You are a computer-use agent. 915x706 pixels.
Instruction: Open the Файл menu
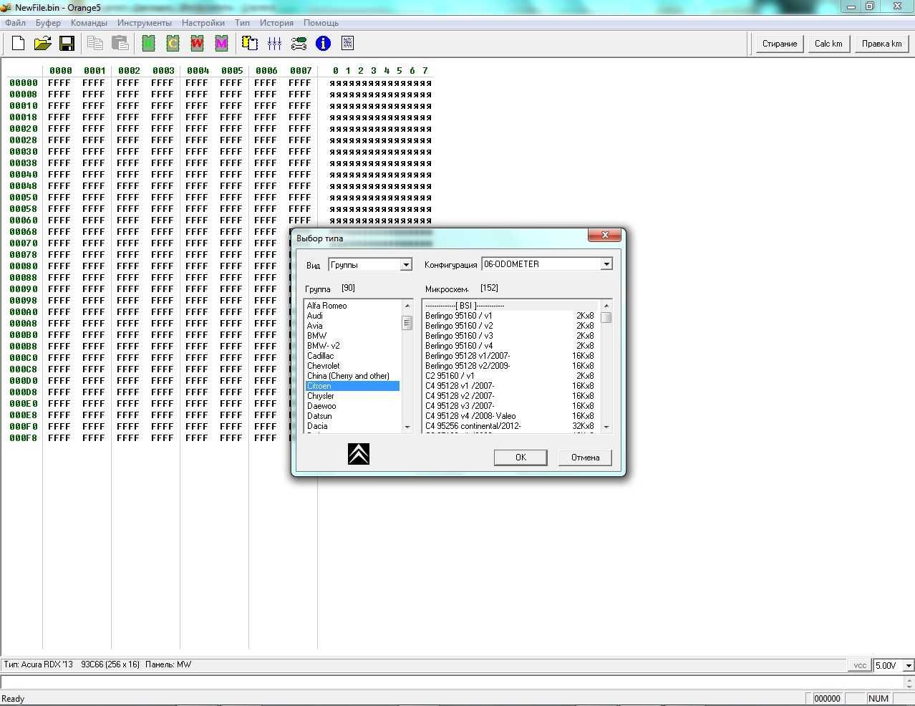click(x=15, y=23)
